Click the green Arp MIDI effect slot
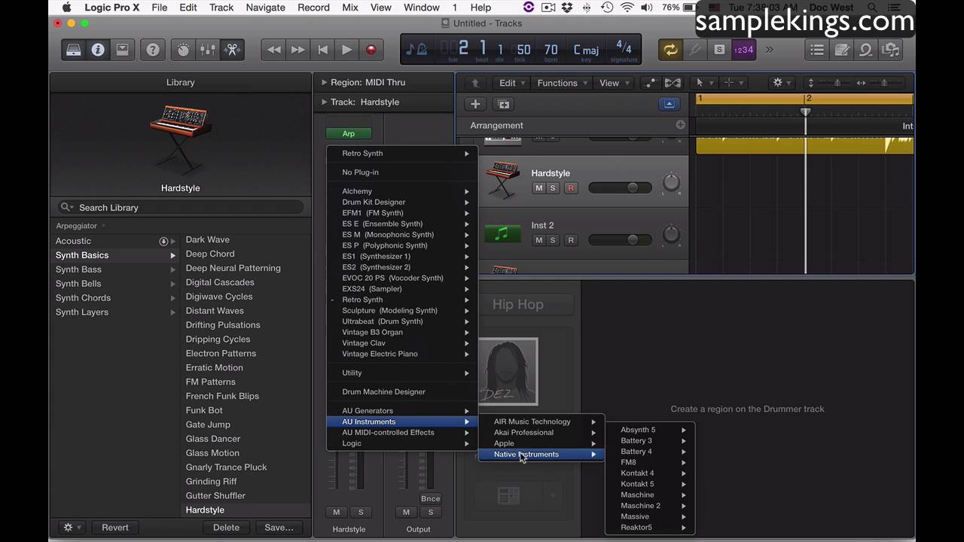The image size is (964, 542). pyautogui.click(x=349, y=133)
